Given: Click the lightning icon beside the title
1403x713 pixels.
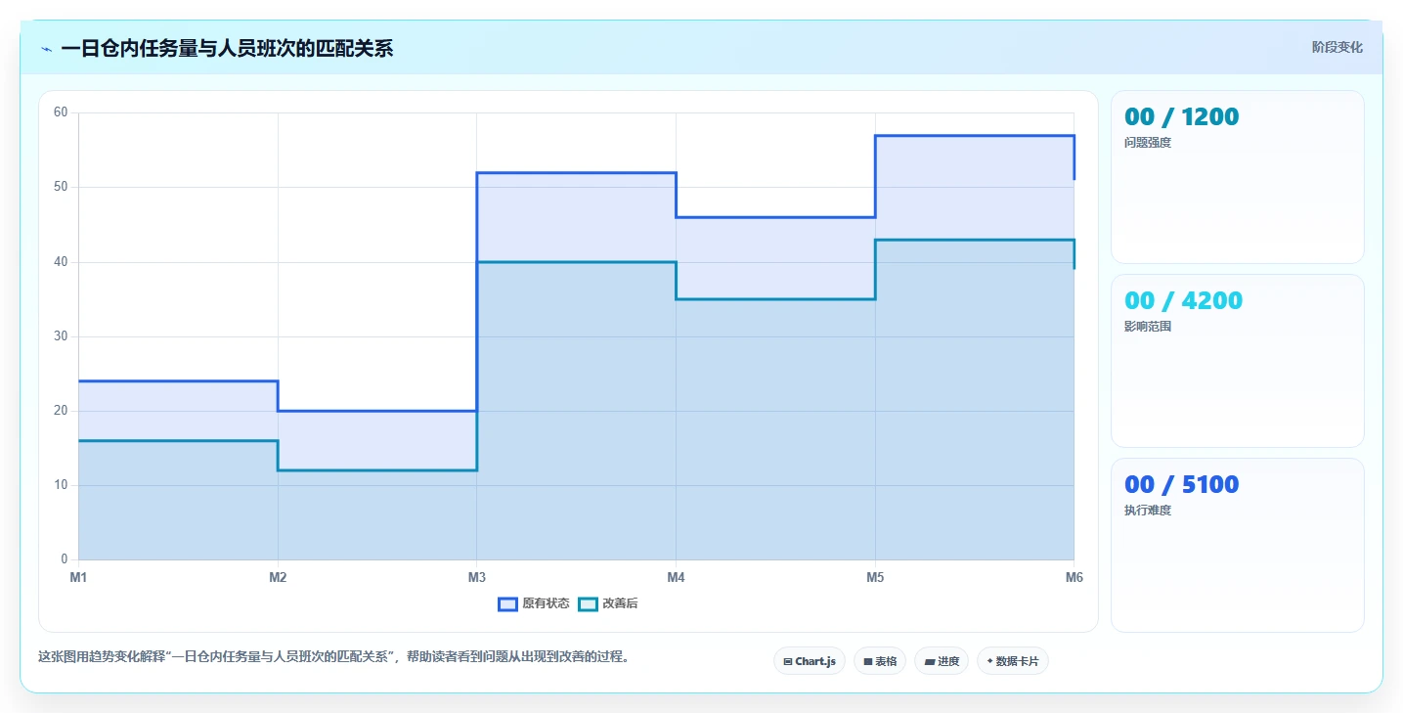Looking at the screenshot, I should click(x=46, y=49).
